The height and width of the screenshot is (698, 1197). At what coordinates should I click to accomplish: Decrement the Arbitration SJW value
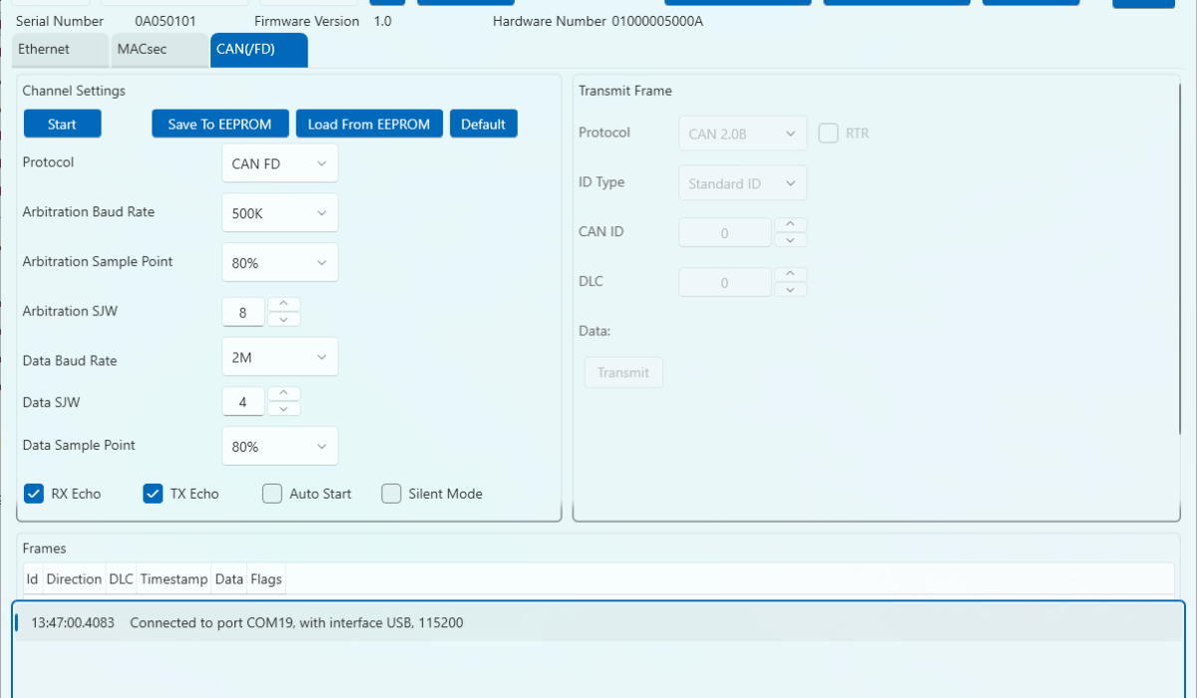[x=284, y=319]
